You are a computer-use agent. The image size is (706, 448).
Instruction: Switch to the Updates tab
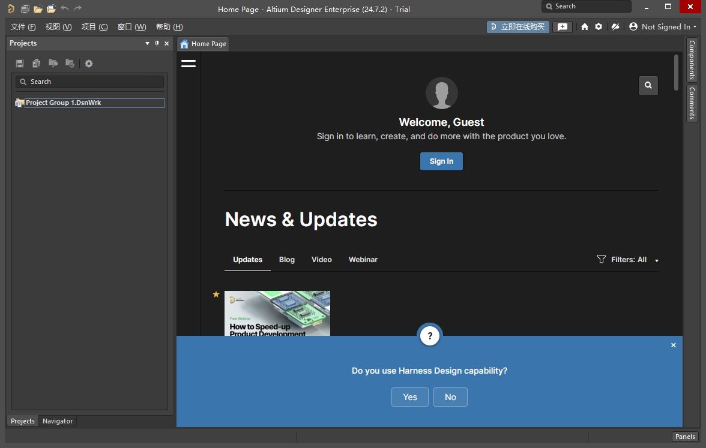pos(247,260)
